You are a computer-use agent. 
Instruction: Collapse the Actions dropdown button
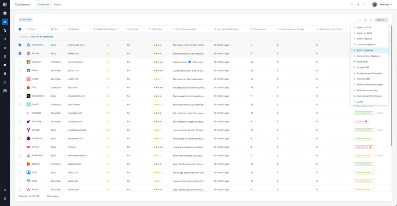pyautogui.click(x=381, y=20)
